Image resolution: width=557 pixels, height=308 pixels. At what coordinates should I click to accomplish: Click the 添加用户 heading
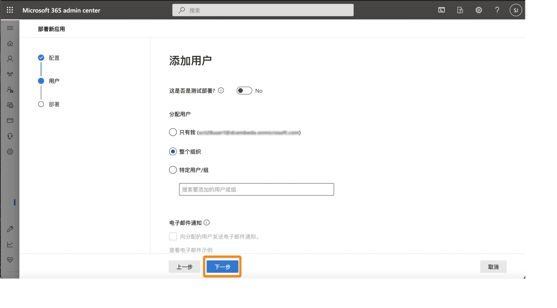190,61
